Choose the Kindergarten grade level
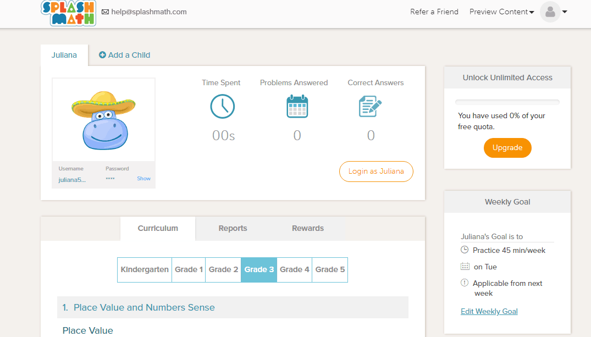This screenshot has height=337, width=591. (x=145, y=269)
